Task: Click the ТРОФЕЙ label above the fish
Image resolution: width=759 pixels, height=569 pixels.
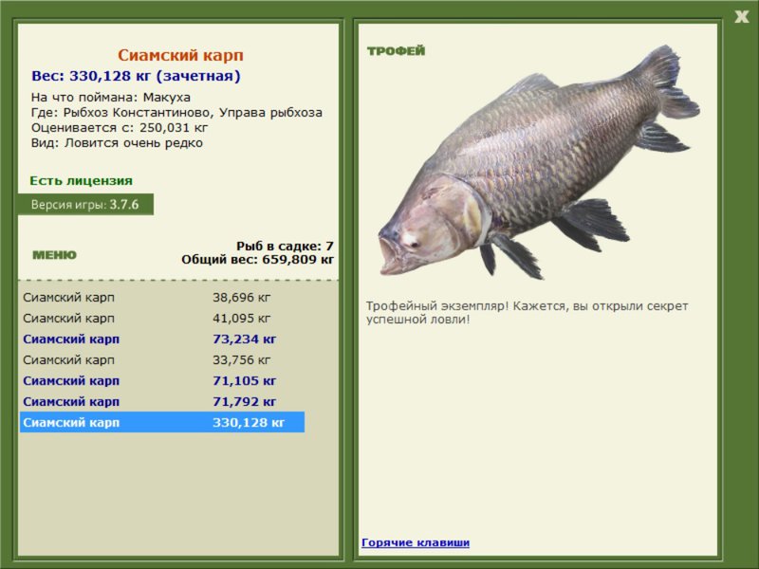Action: click(396, 51)
